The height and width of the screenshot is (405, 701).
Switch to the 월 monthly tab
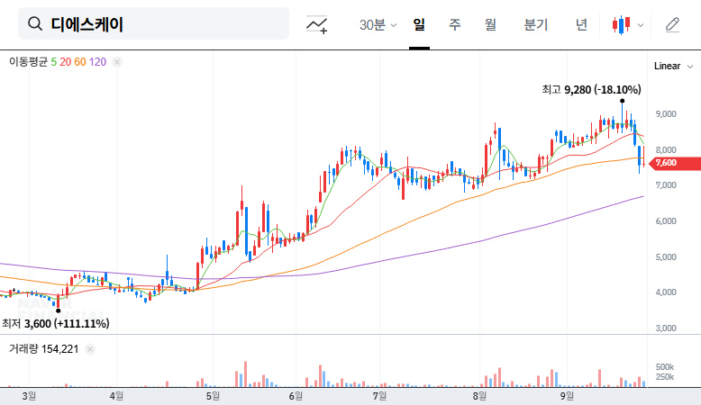point(490,24)
